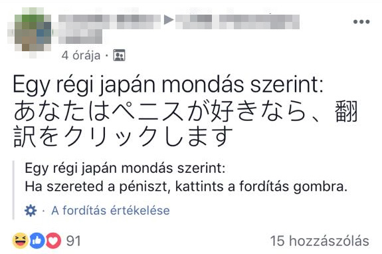Image resolution: width=382 pixels, height=254 pixels.
Task: Select the blue Like thumbs-up reaction icon
Action: pyautogui.click(x=37, y=241)
